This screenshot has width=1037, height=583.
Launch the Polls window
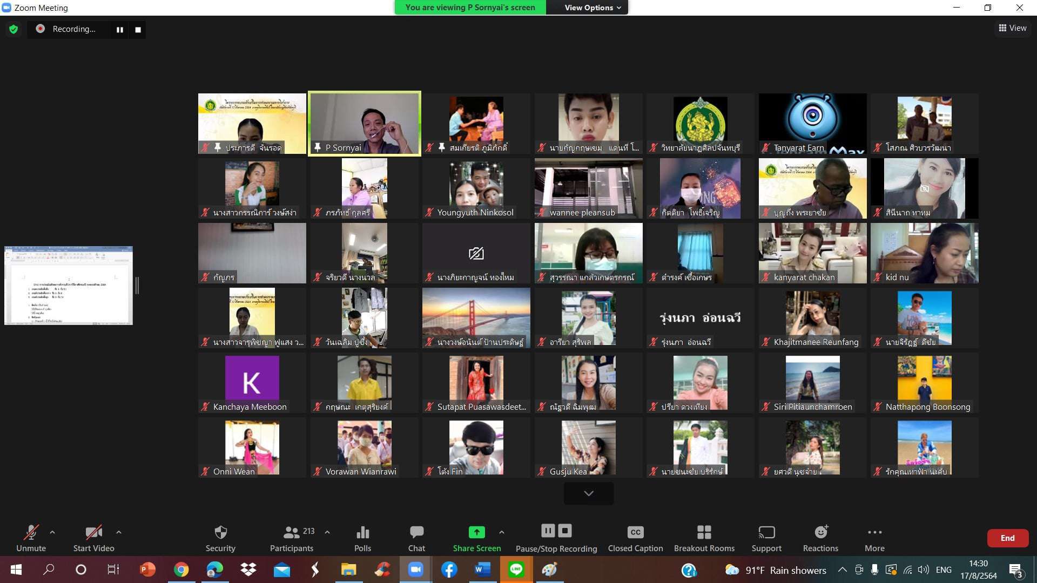(362, 538)
